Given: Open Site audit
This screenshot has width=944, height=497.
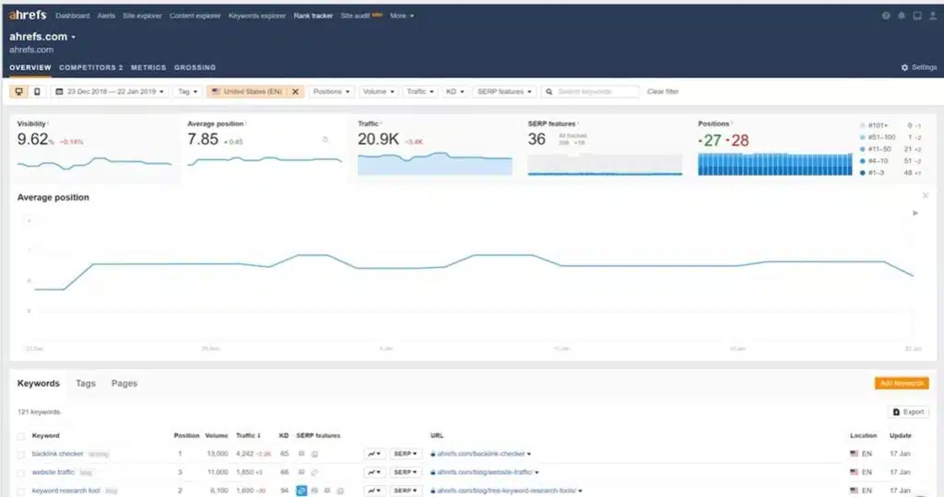Looking at the screenshot, I should pyautogui.click(x=355, y=16).
